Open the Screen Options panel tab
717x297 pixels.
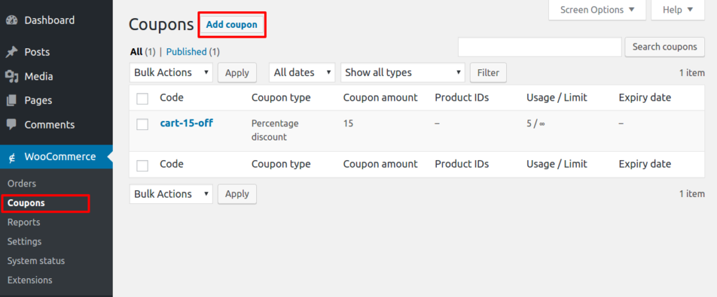[597, 10]
